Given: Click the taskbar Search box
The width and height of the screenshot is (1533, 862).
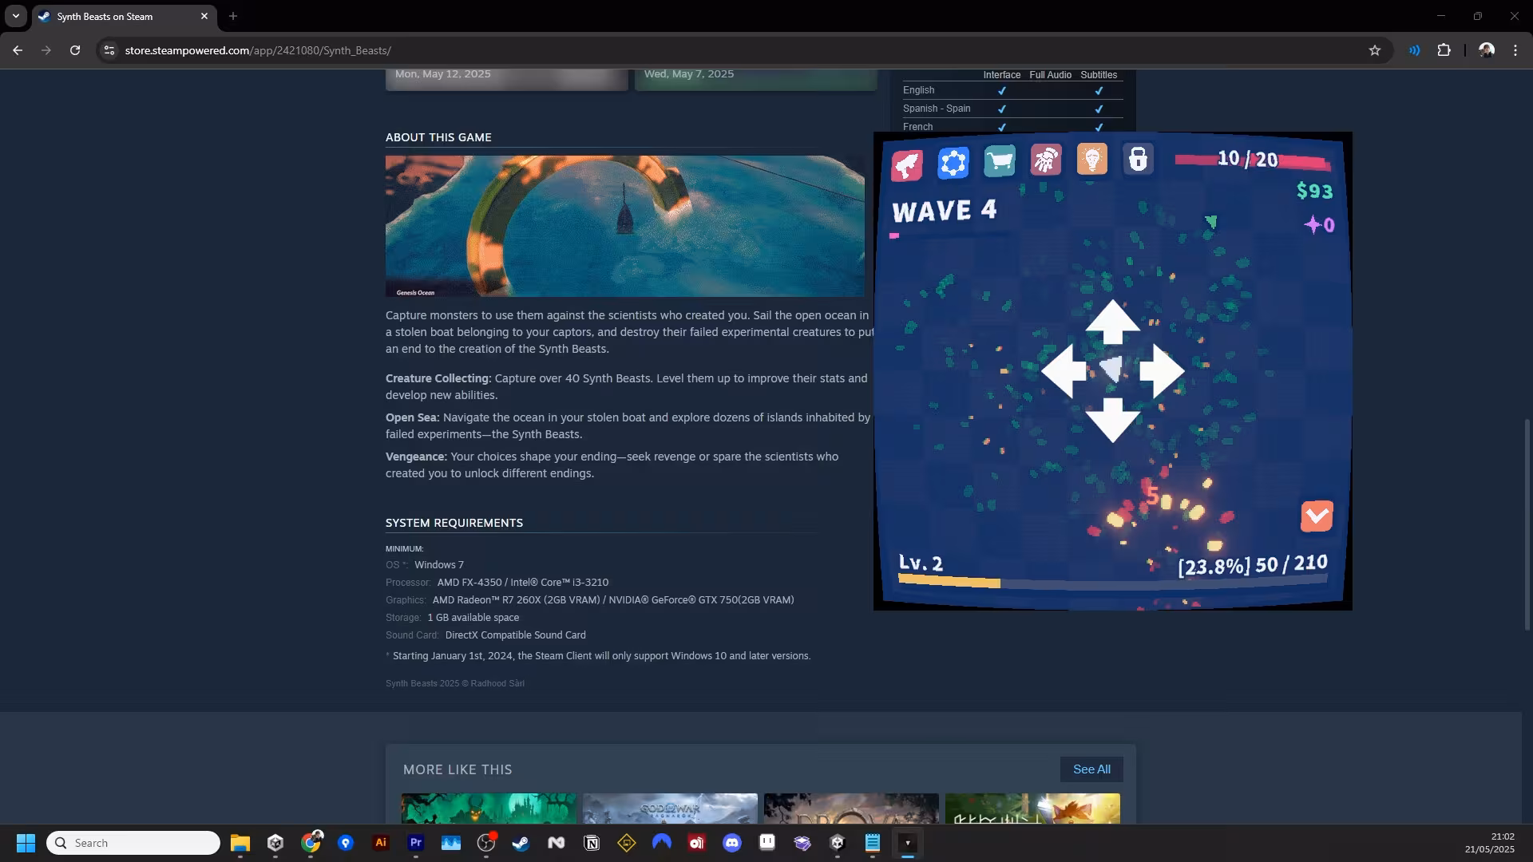Looking at the screenshot, I should point(133,843).
